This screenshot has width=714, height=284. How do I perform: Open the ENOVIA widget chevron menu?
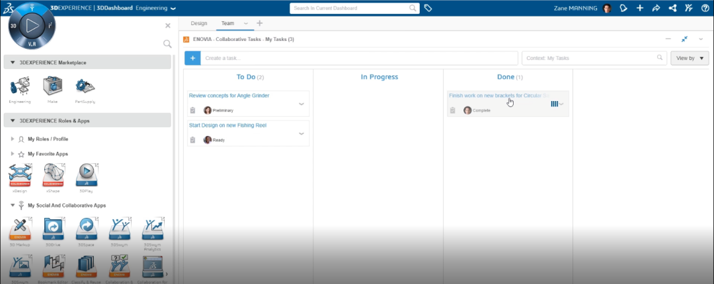pos(701,39)
